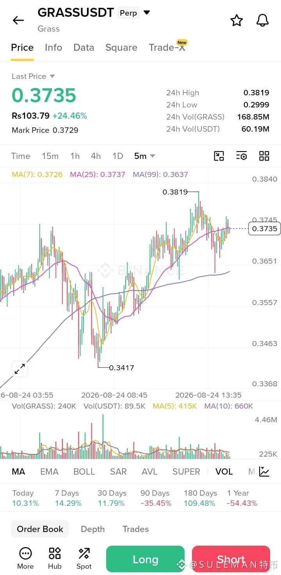
Task: Click the MA(99): 0.3637 label
Action: click(160, 174)
